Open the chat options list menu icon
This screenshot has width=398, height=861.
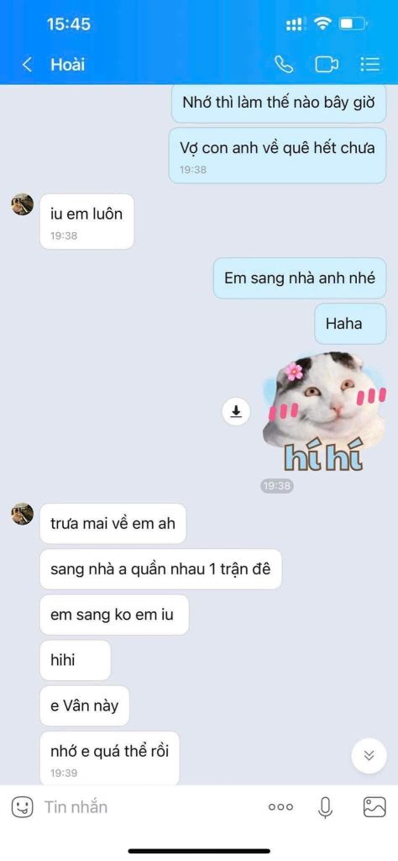pos(370,65)
